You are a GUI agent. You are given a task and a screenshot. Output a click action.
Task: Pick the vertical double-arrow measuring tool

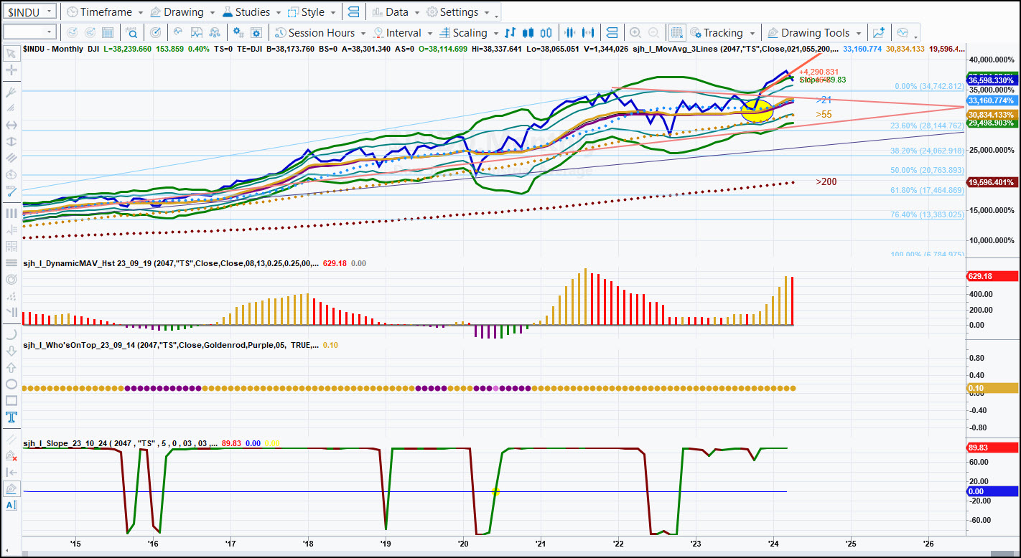pyautogui.click(x=11, y=141)
